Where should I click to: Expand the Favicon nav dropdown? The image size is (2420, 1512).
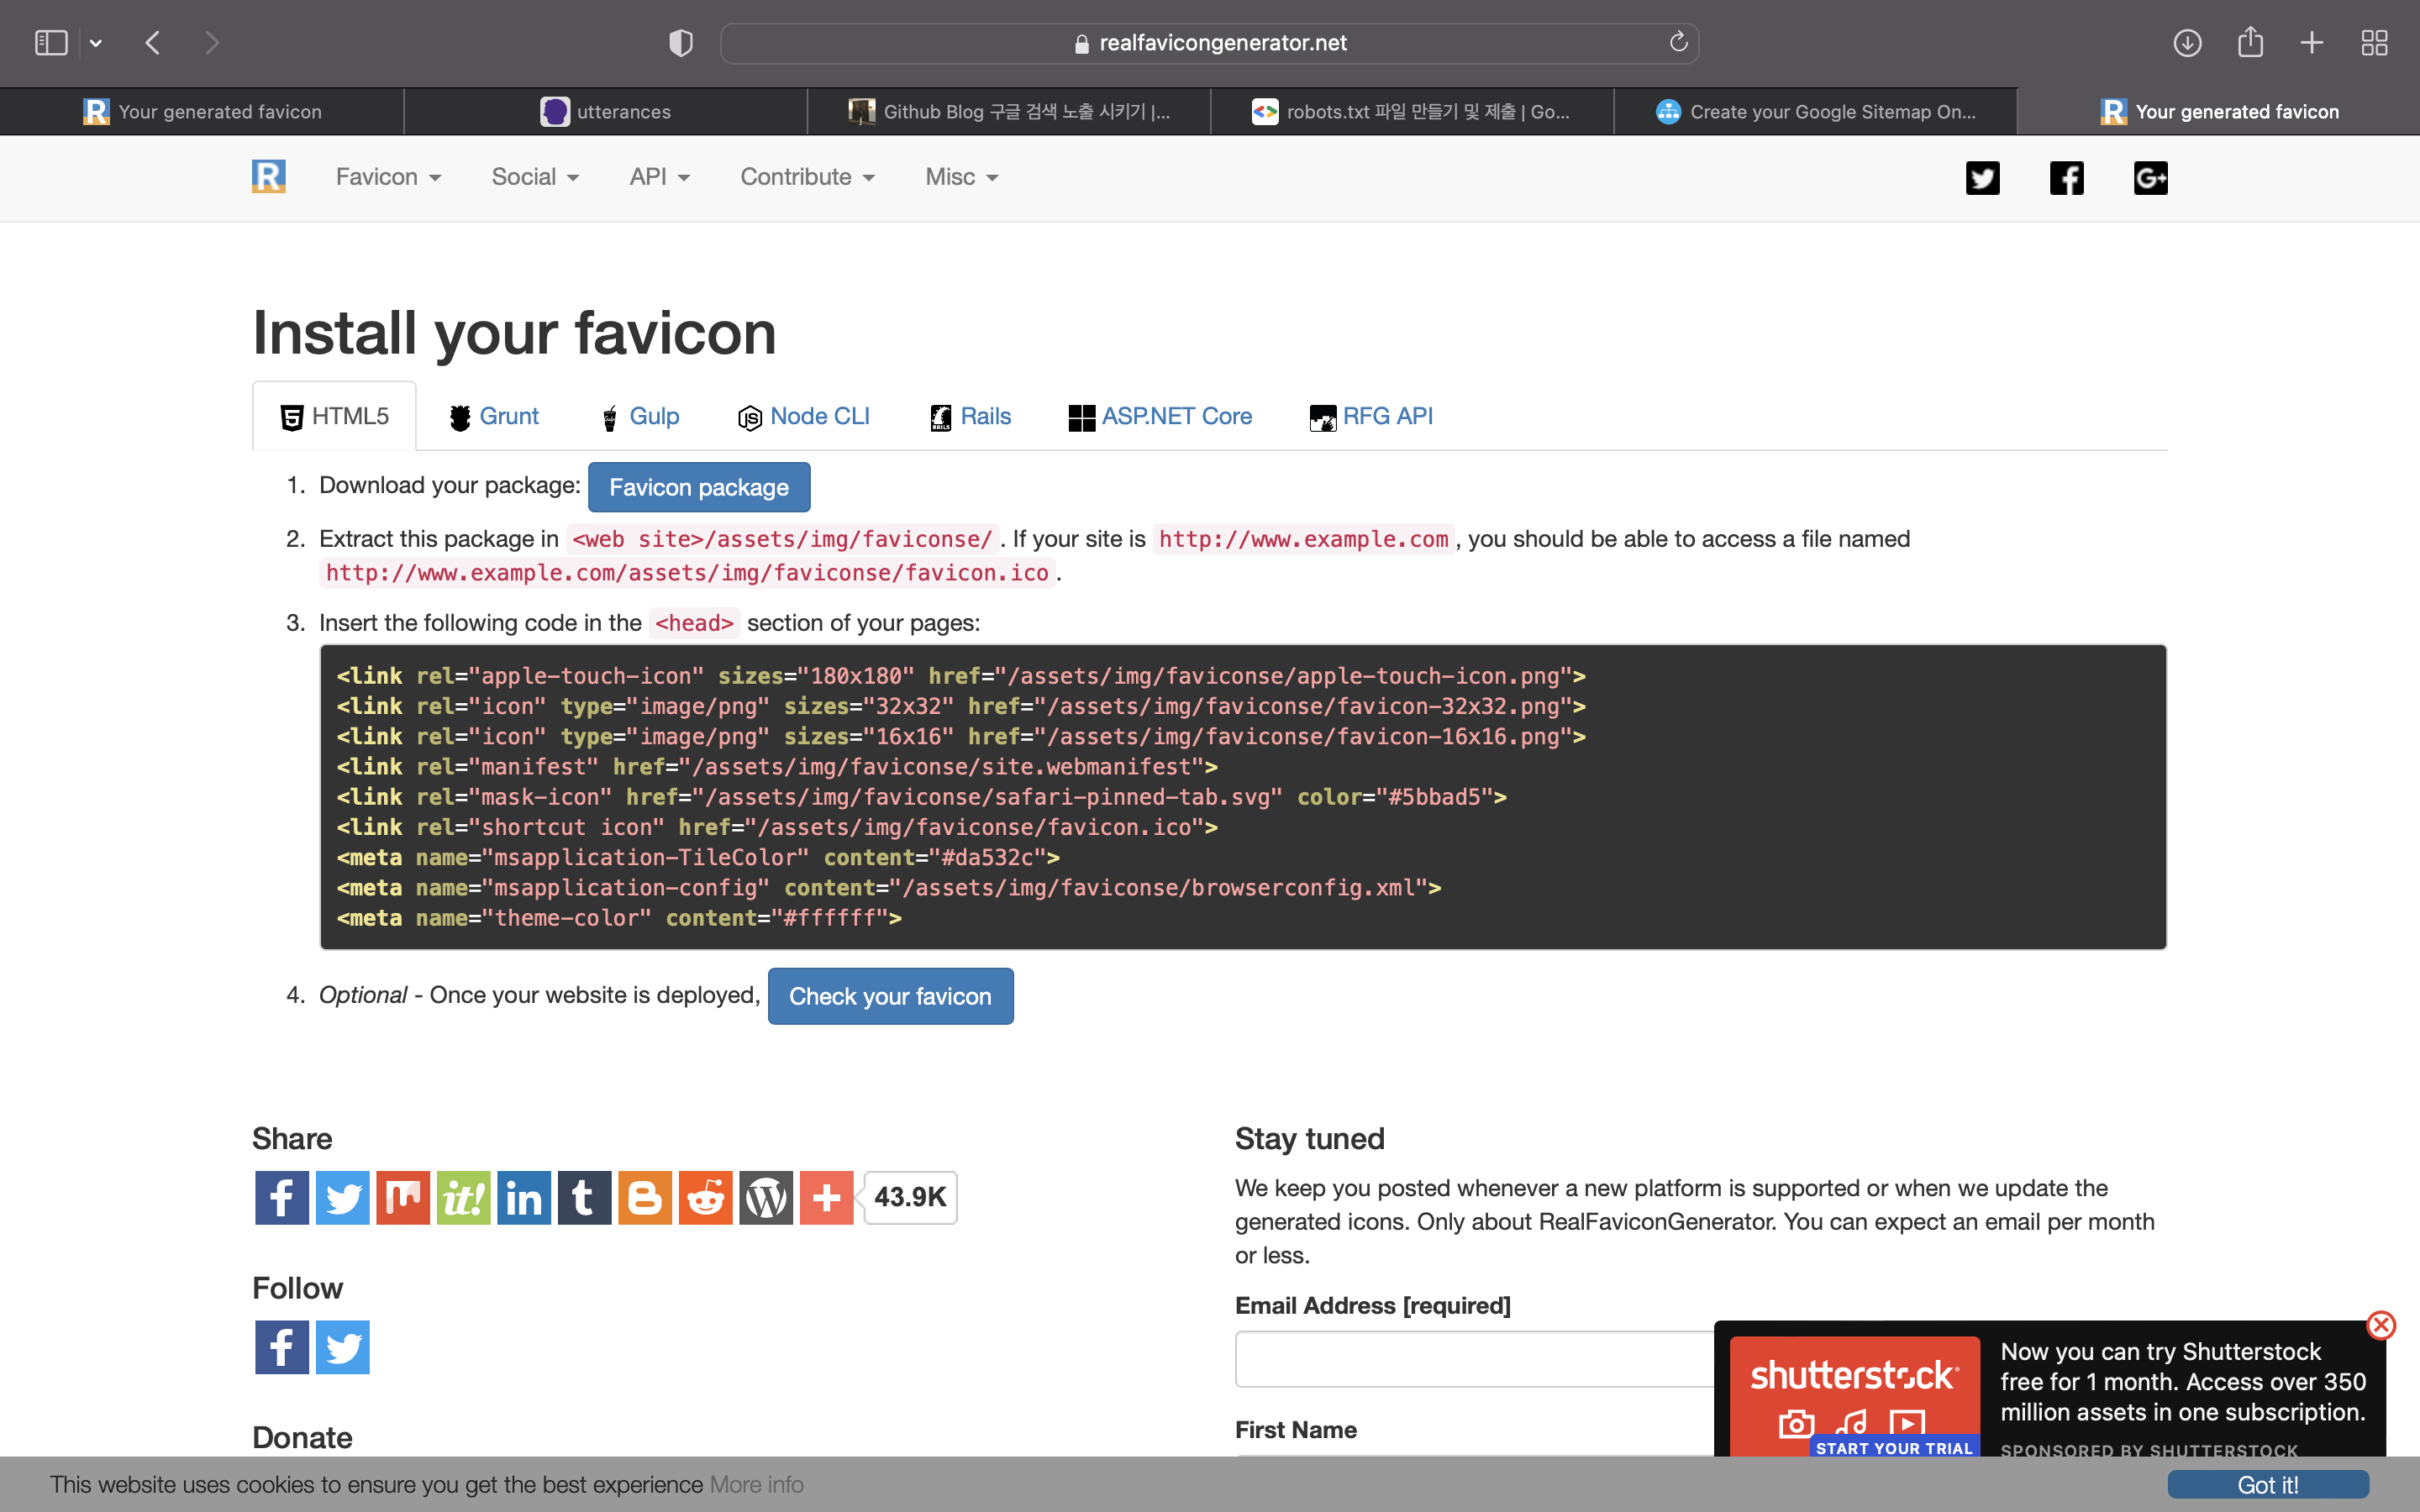[x=388, y=177]
